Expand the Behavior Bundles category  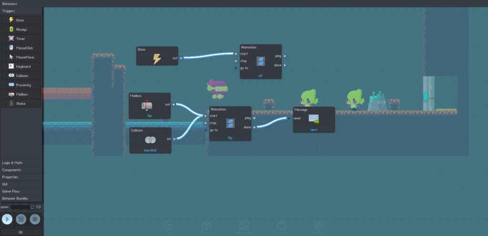tap(21, 198)
